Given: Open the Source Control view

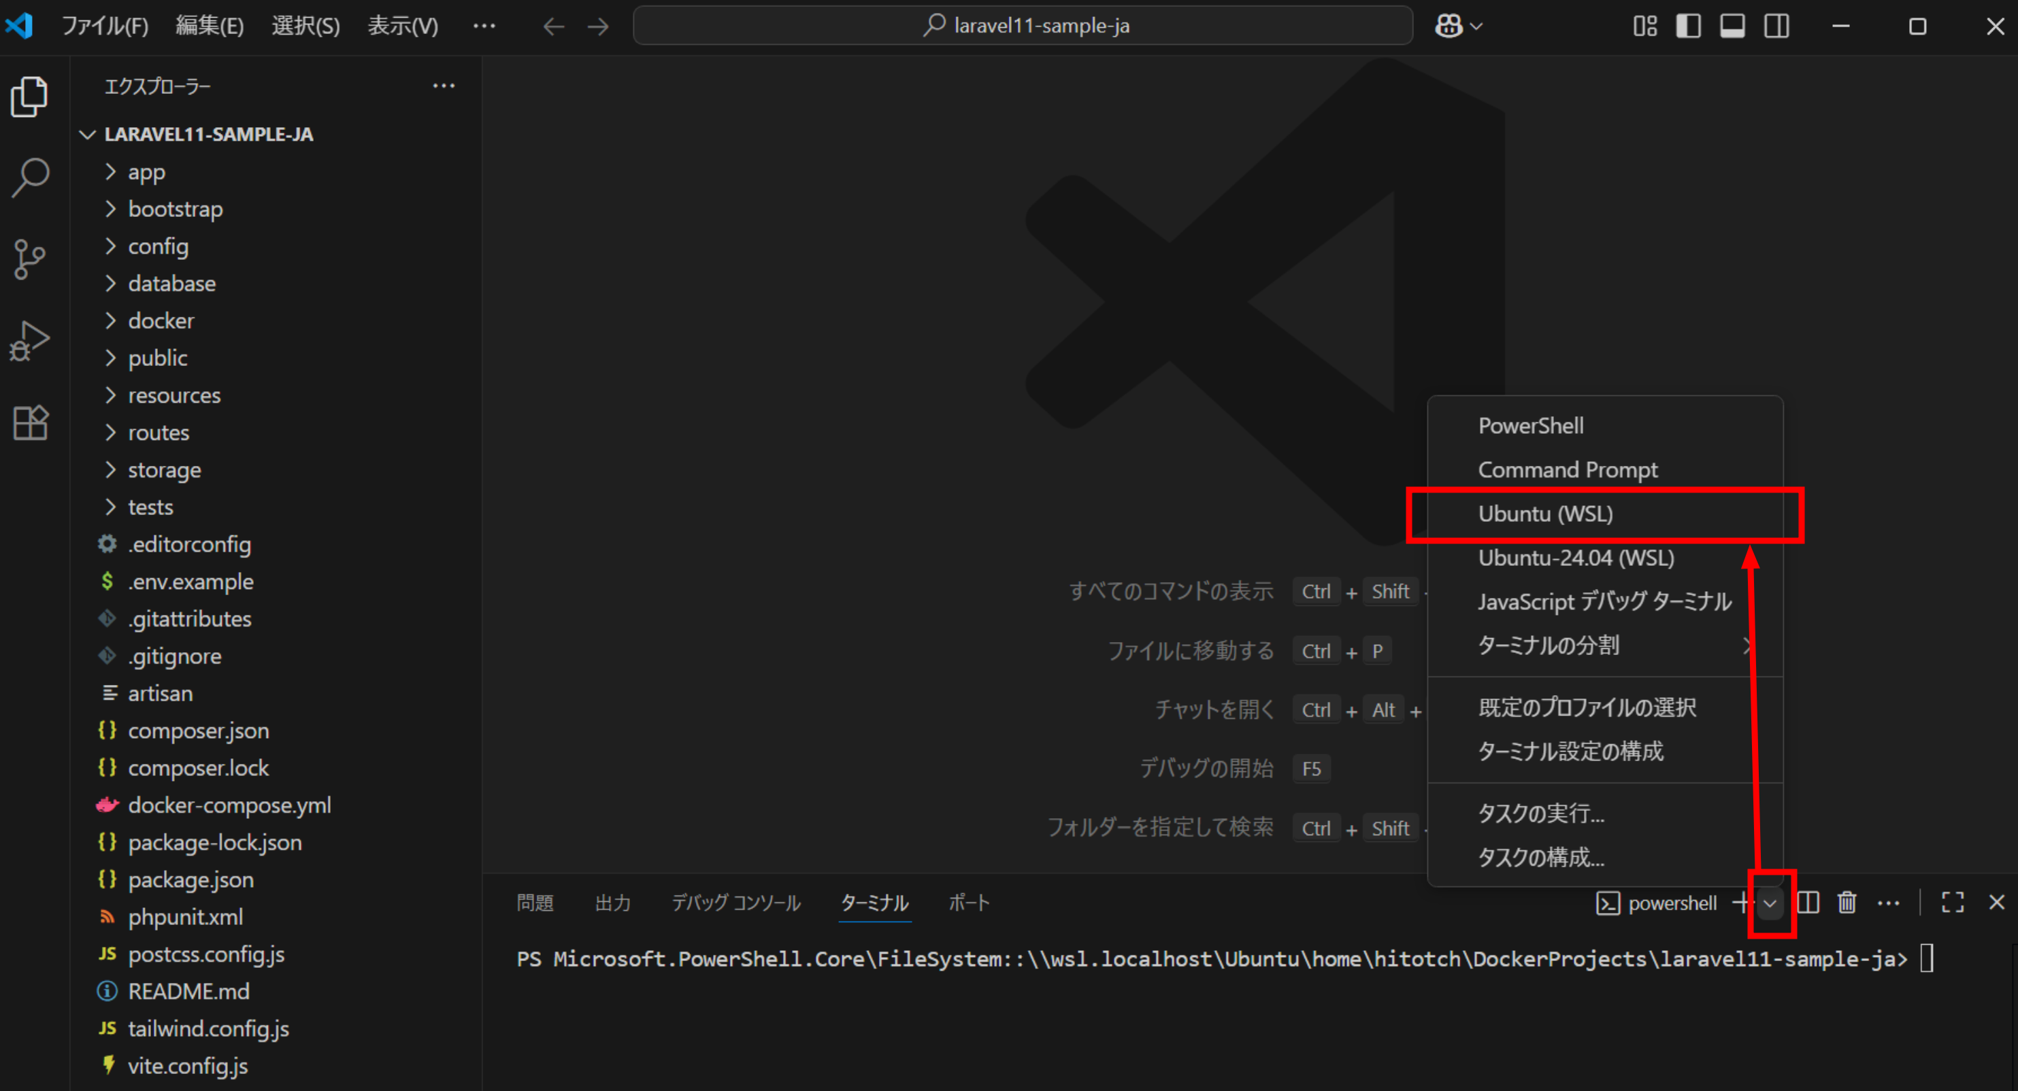Looking at the screenshot, I should pyautogui.click(x=31, y=259).
